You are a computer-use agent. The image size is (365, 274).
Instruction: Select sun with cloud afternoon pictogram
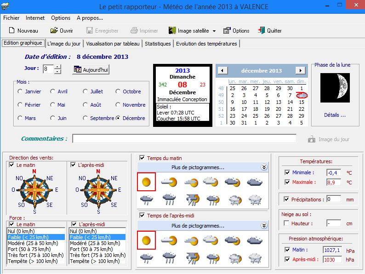pyautogui.click(x=169, y=240)
